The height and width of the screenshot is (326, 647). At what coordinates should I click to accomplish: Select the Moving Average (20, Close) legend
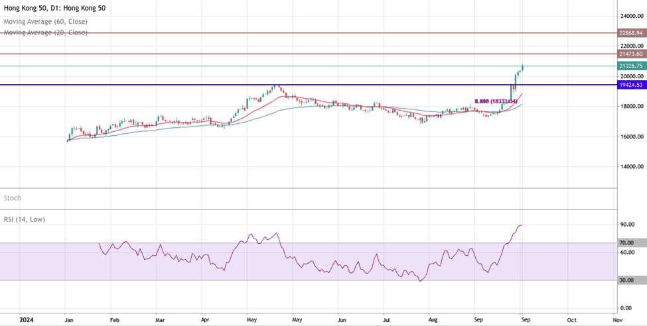[46, 32]
